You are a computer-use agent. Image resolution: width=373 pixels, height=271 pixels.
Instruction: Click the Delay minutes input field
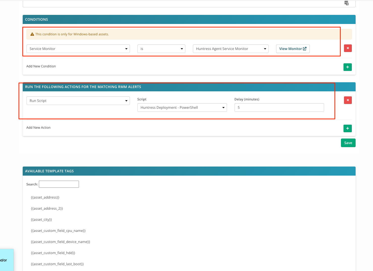click(279, 107)
